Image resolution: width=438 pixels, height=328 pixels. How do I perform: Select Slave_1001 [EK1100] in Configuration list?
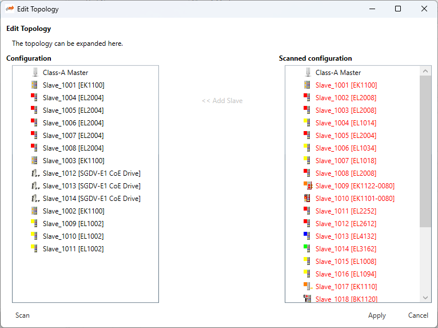pyautogui.click(x=73, y=85)
